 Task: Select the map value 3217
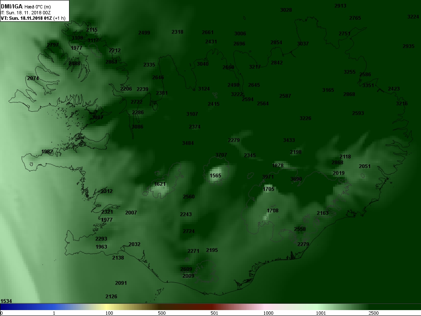(255, 67)
